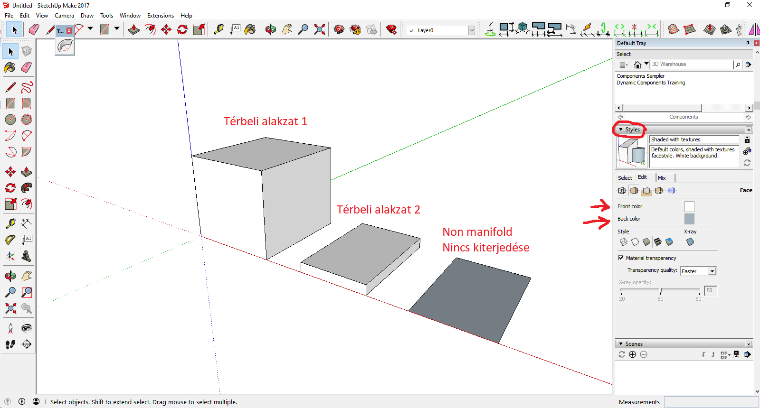Enable Wireframe face style
The width and height of the screenshot is (760, 408).
[x=624, y=242]
